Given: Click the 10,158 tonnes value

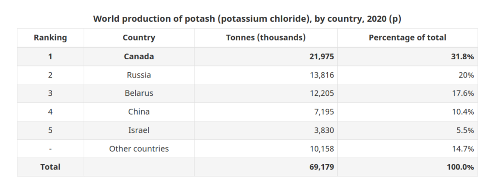Looking at the screenshot, I should 321,149.
